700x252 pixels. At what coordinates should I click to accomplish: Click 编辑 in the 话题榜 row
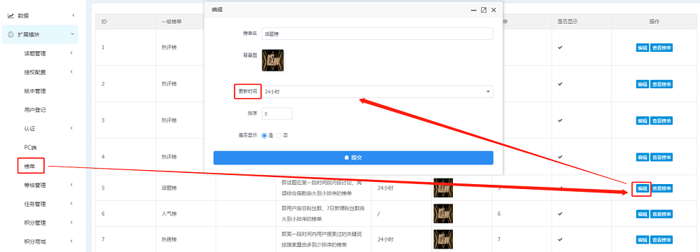tap(643, 188)
